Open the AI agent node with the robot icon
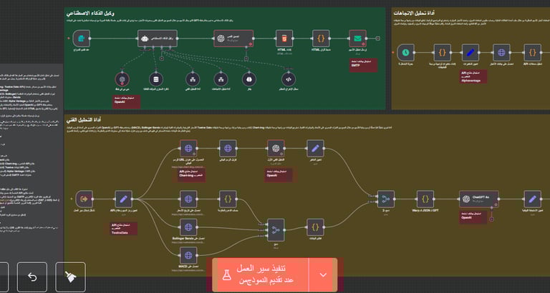The width and height of the screenshot is (550, 293). 157,39
